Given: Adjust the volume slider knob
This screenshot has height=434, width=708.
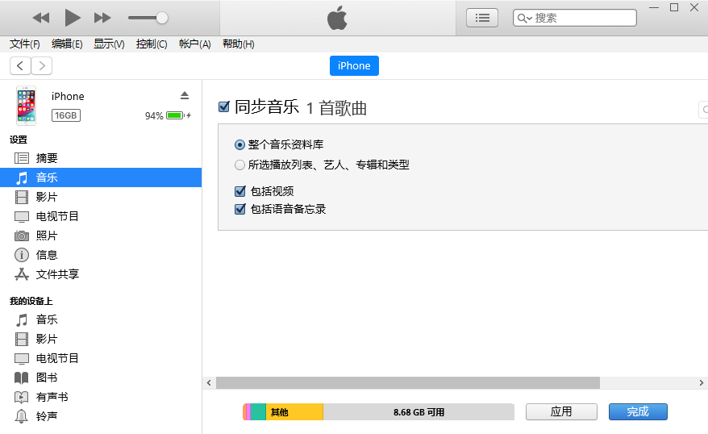Looking at the screenshot, I should [161, 18].
